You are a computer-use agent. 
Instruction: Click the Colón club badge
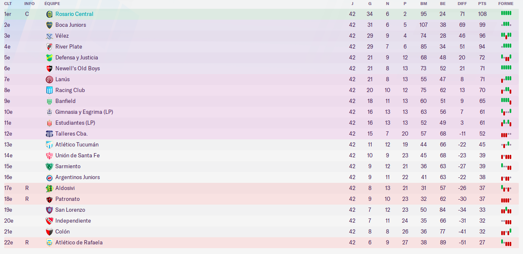tap(49, 232)
